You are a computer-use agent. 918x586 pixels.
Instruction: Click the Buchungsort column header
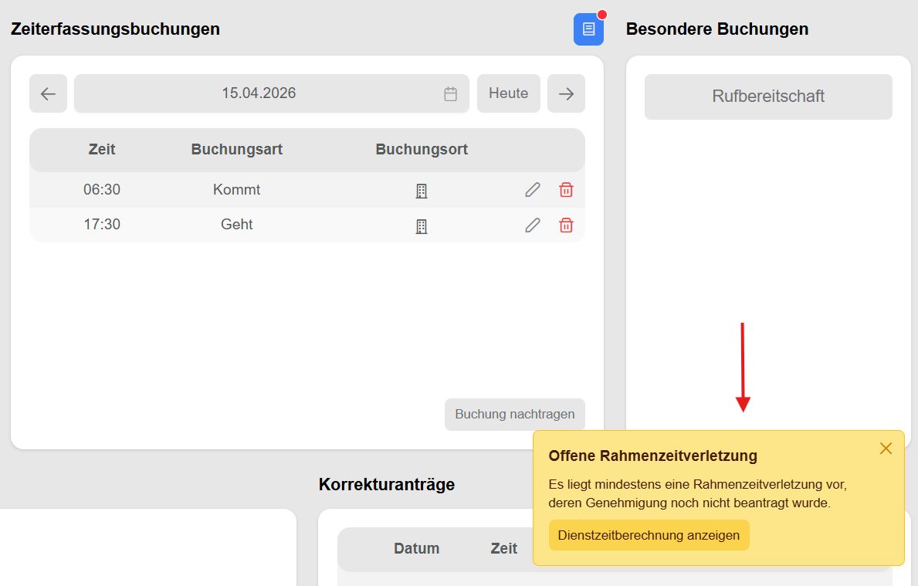pos(422,149)
